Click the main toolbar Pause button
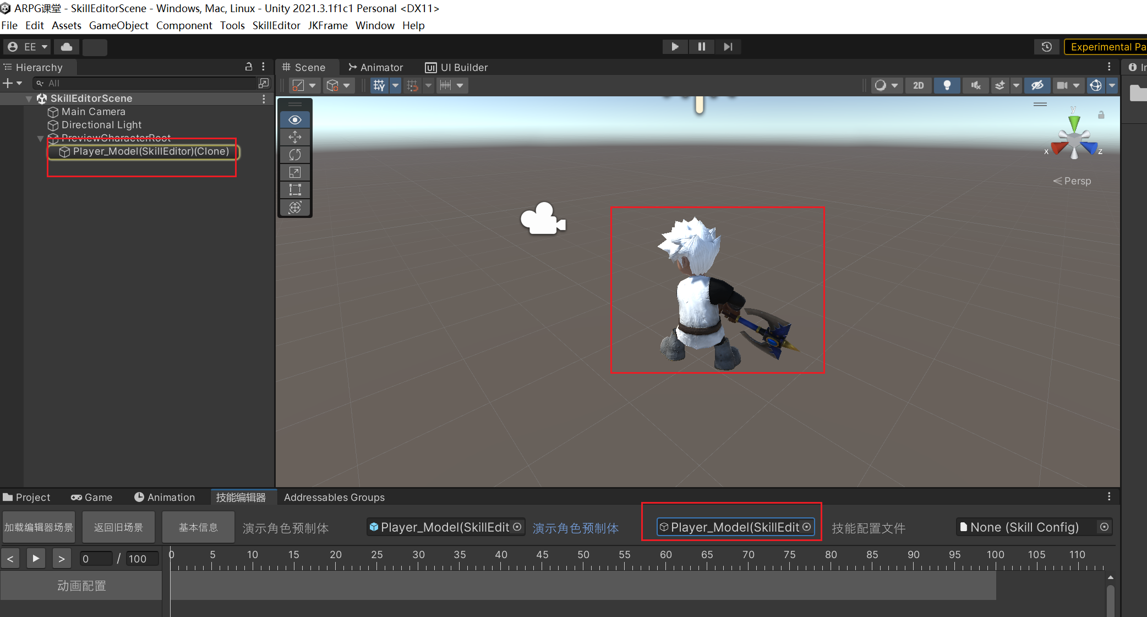Viewport: 1147px width, 617px height. coord(701,47)
